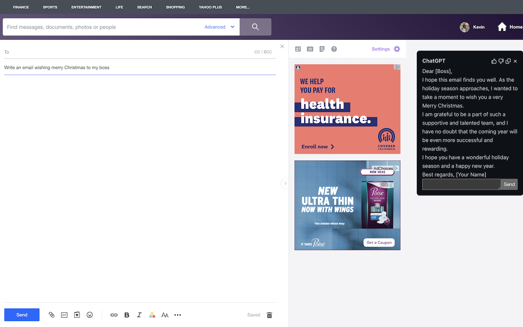Click the 'Best regards, [Your Name]' line
Image resolution: width=523 pixels, height=327 pixels.
pyautogui.click(x=454, y=175)
